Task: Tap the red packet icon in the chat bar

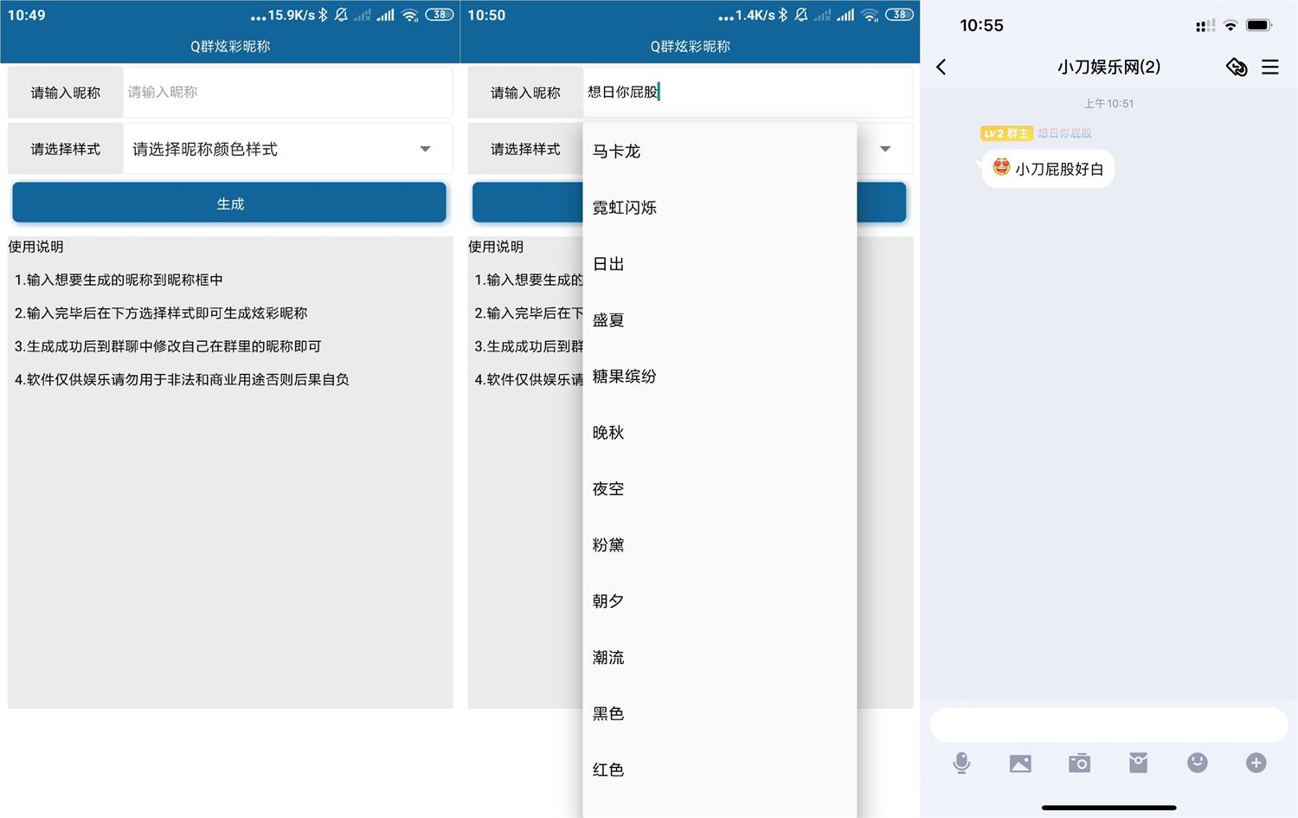Action: click(1138, 763)
